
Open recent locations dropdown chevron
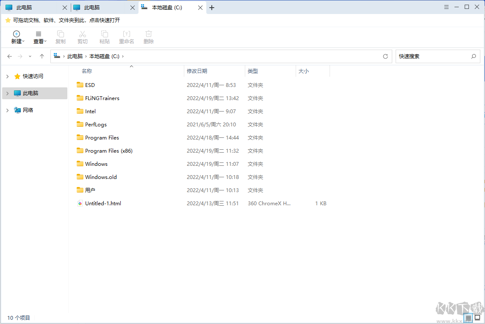pos(30,56)
